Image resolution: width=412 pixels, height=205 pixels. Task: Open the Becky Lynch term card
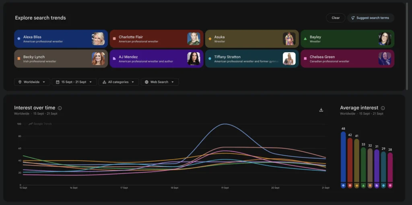(61, 59)
